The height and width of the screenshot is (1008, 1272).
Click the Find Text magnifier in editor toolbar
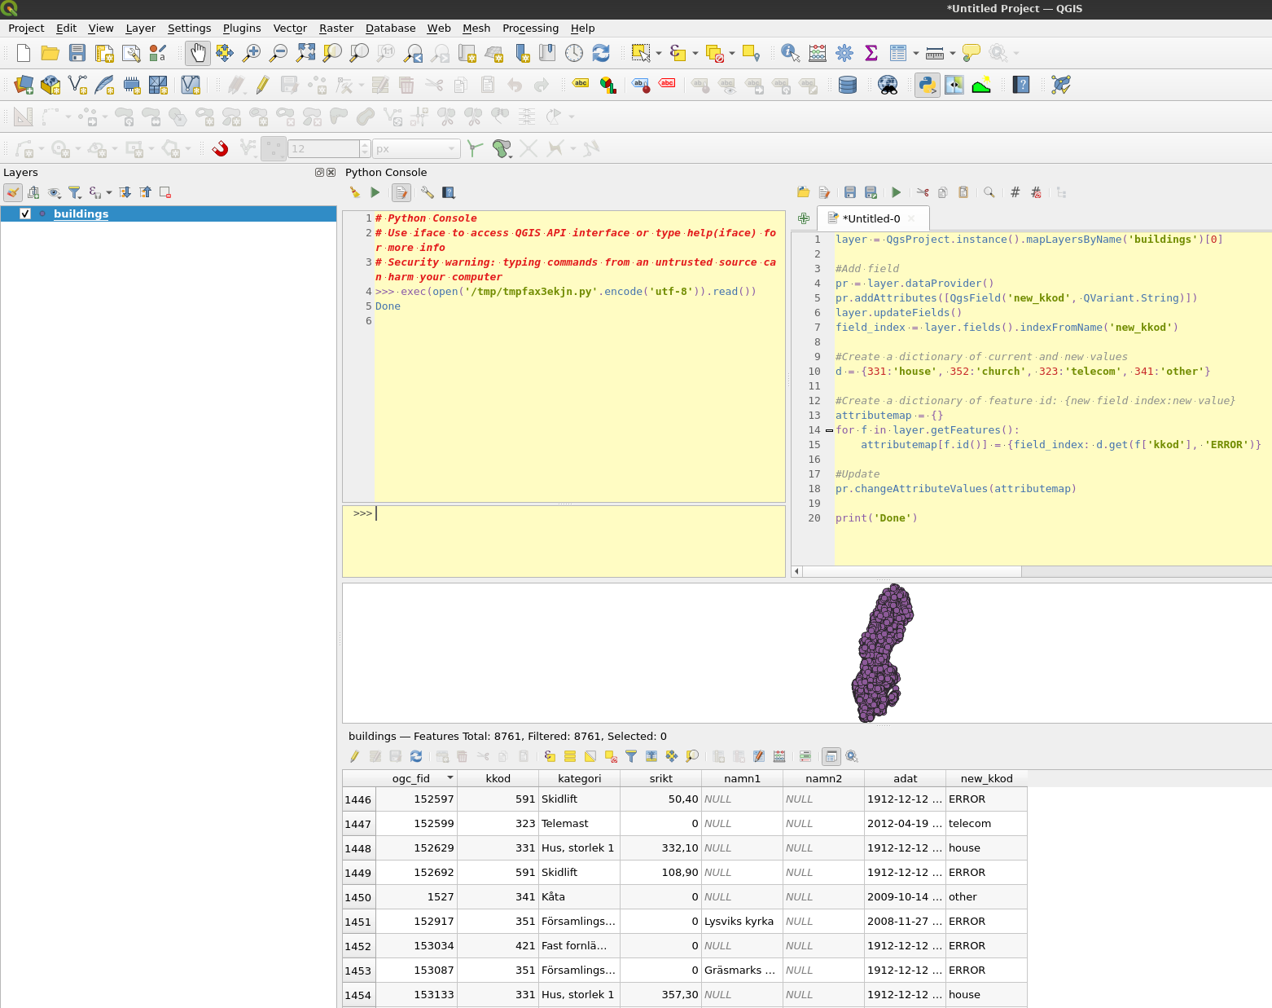(989, 192)
